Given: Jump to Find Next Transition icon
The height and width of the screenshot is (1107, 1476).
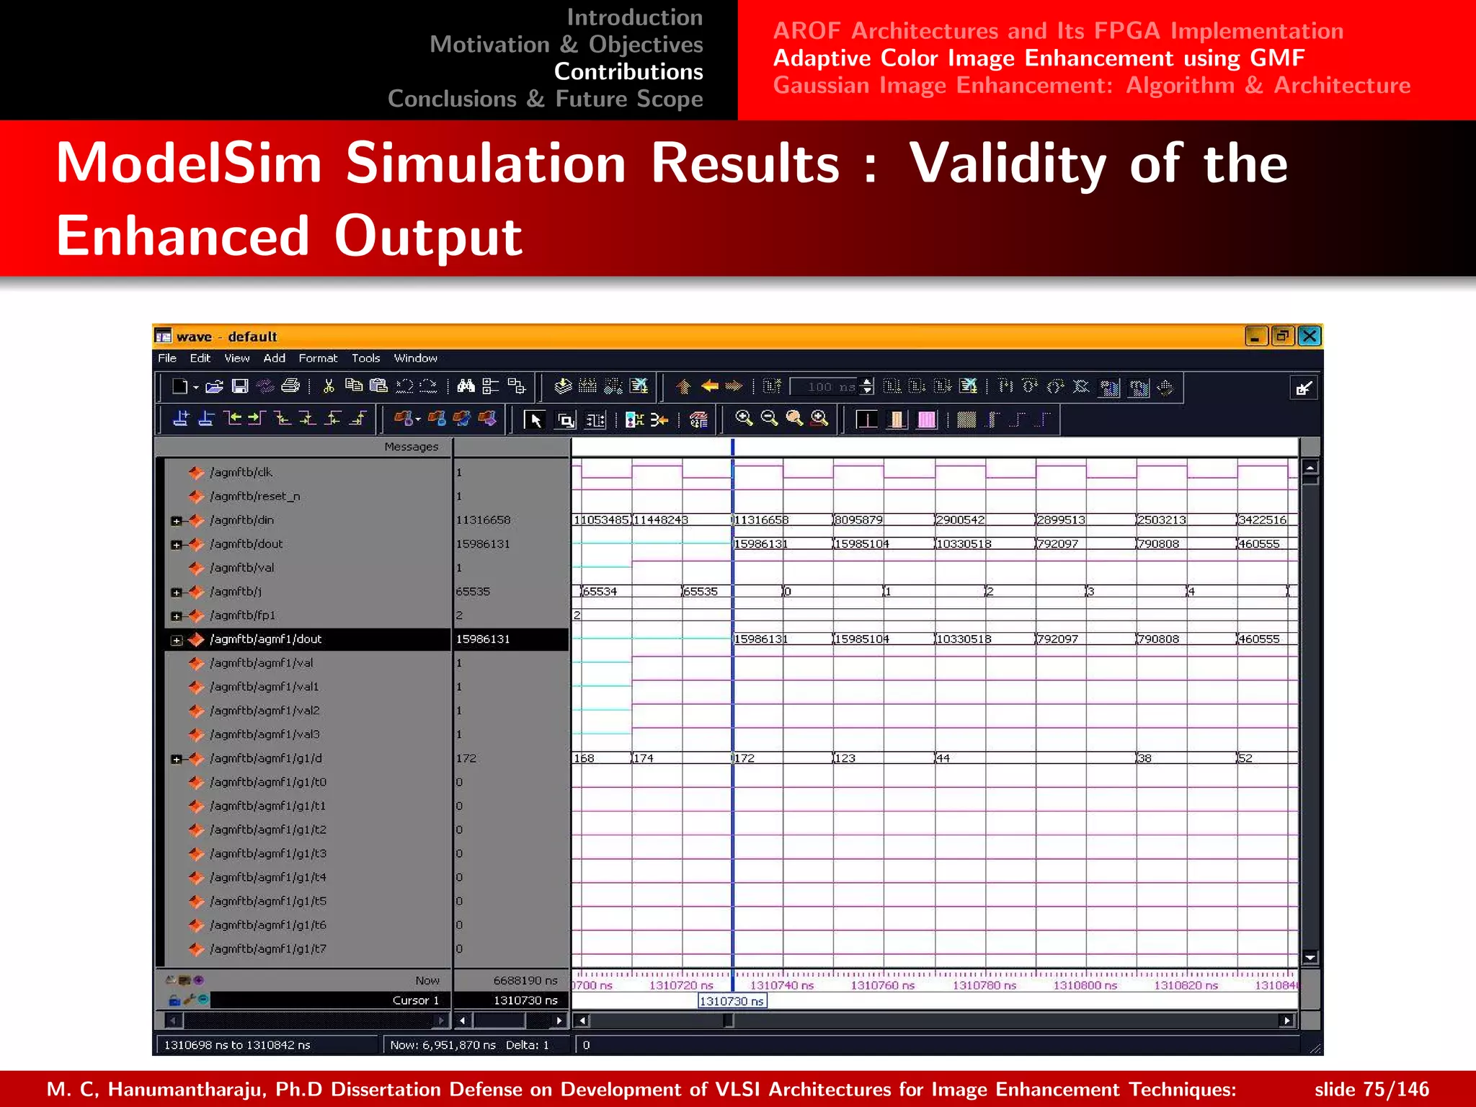Looking at the screenshot, I should pyautogui.click(x=257, y=419).
